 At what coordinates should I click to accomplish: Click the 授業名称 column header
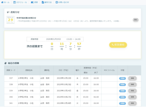[x=29, y=70]
